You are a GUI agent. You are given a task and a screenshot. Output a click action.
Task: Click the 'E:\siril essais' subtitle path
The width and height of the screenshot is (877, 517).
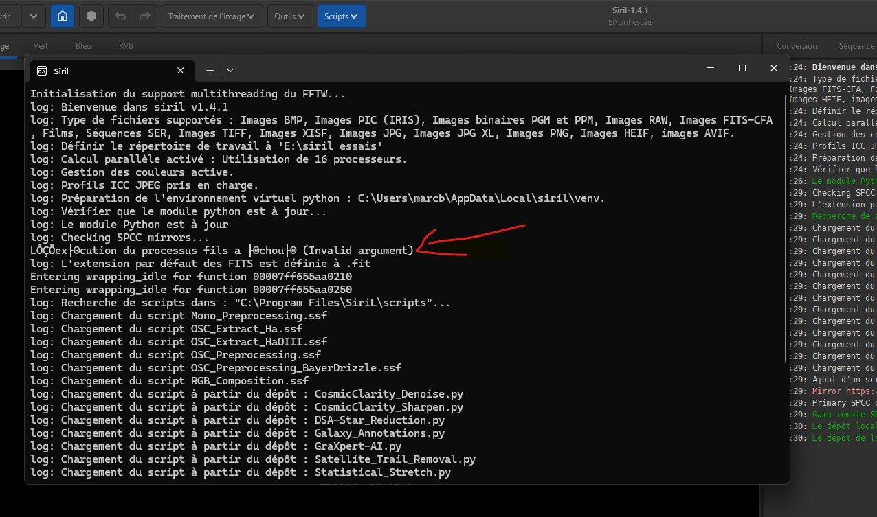[x=630, y=22]
